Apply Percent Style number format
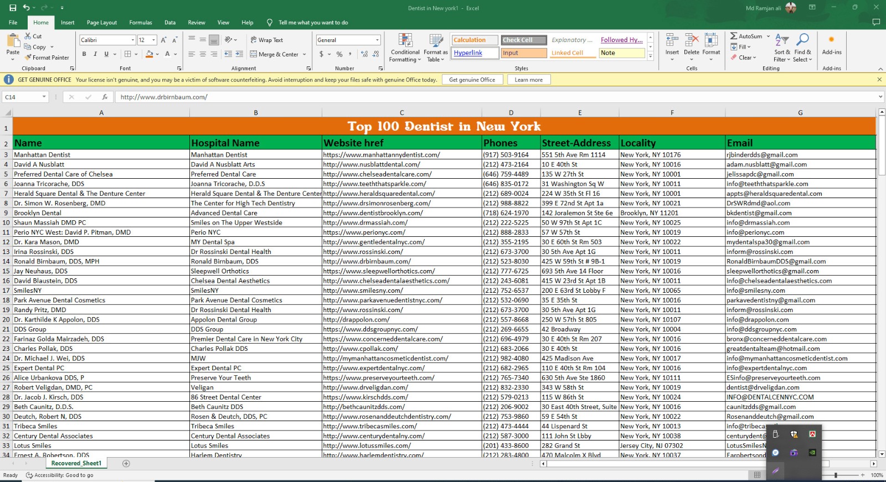The width and height of the screenshot is (886, 482). click(x=339, y=54)
